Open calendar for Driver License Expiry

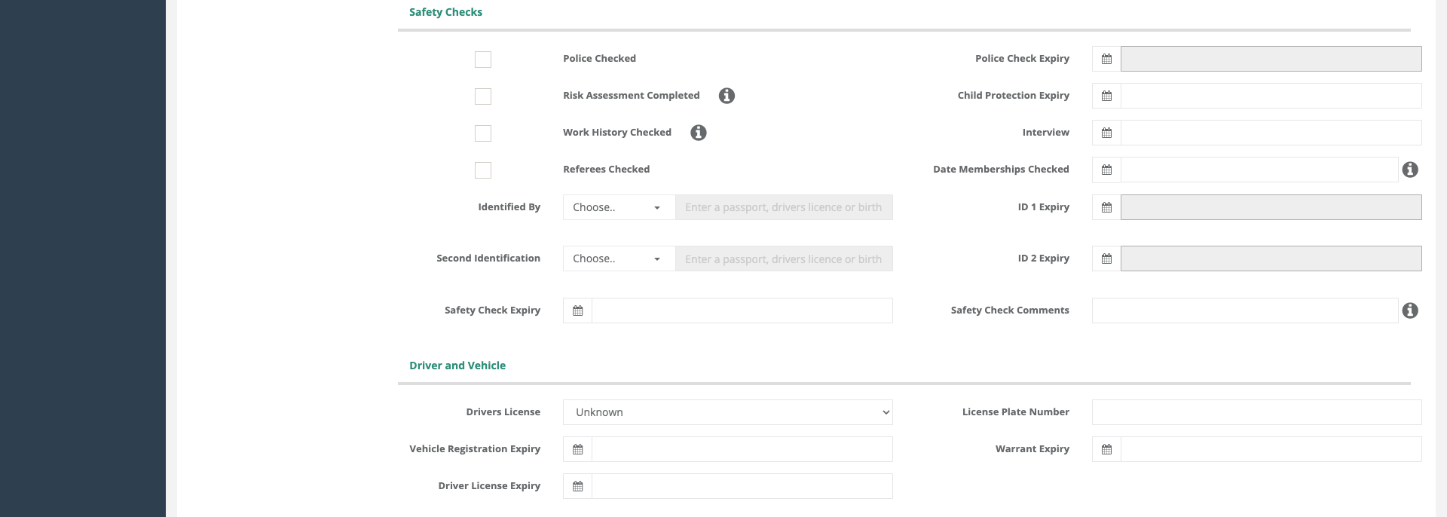coord(577,486)
